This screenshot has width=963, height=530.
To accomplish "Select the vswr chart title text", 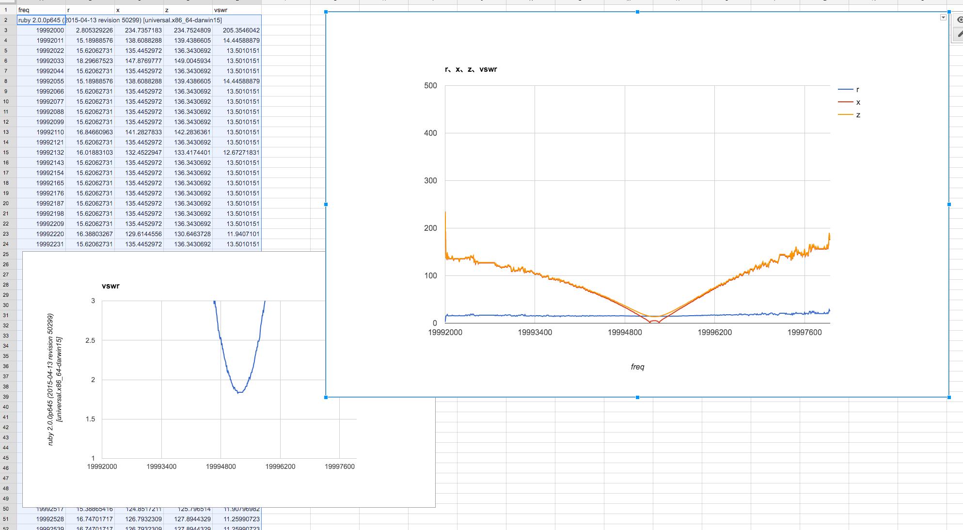I will click(x=111, y=286).
